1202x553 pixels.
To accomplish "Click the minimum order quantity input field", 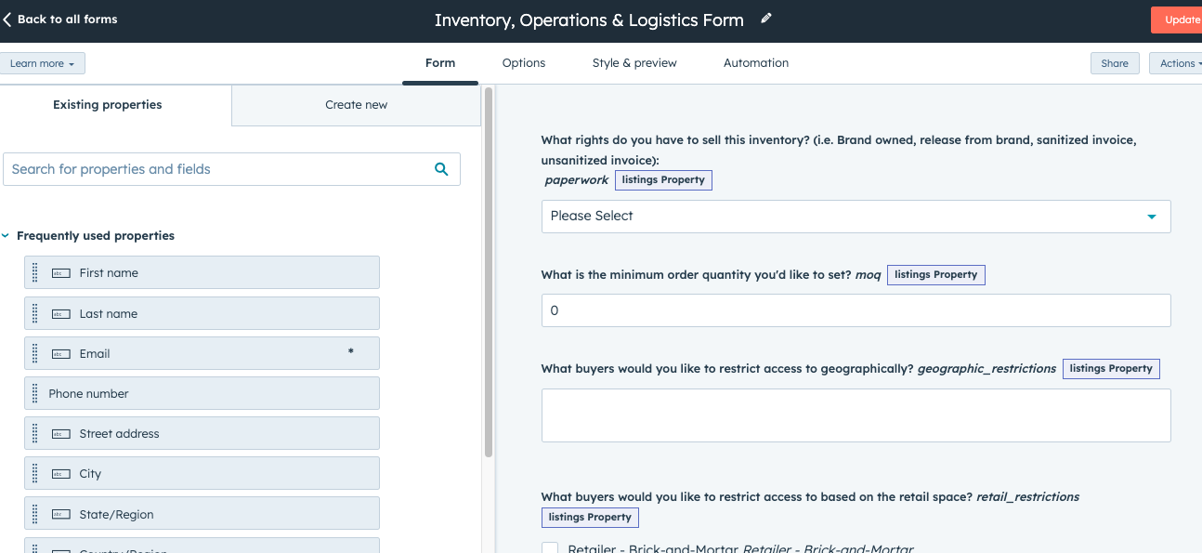I will click(x=855, y=309).
